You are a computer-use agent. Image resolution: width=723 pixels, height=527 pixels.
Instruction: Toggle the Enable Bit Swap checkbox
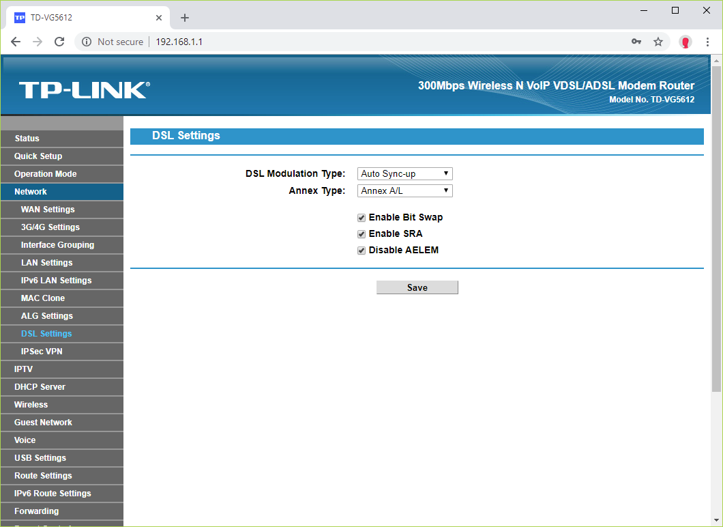click(361, 218)
